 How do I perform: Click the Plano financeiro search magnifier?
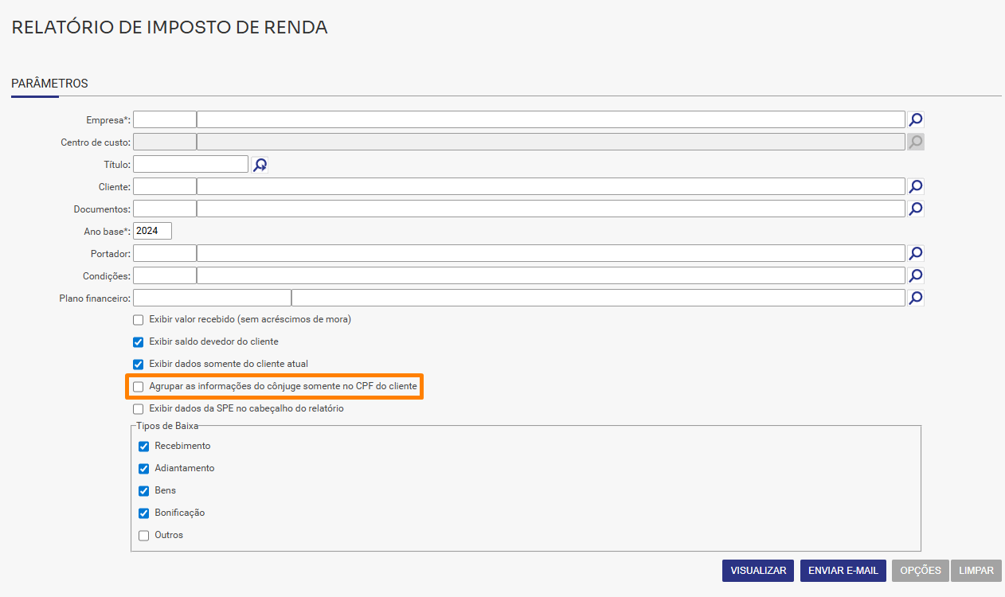(x=916, y=298)
